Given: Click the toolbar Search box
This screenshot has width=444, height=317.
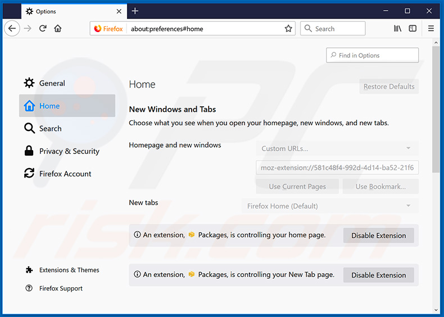Looking at the screenshot, I should pyautogui.click(x=333, y=28).
